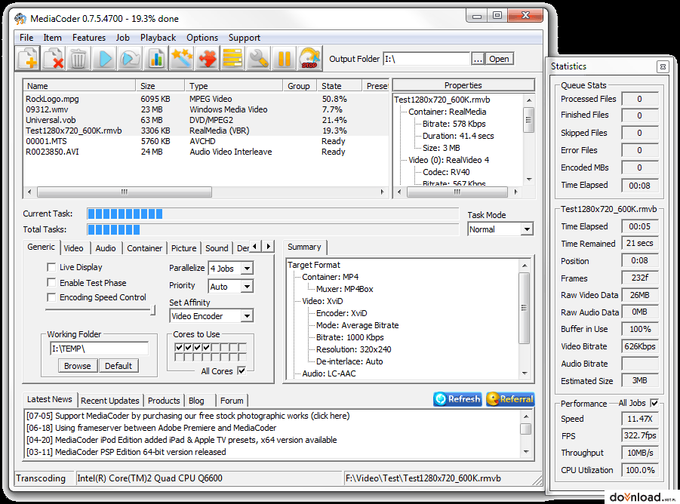Uncheck the fourth checked core box
Viewport: 680px width, 504px height.
tap(207, 347)
